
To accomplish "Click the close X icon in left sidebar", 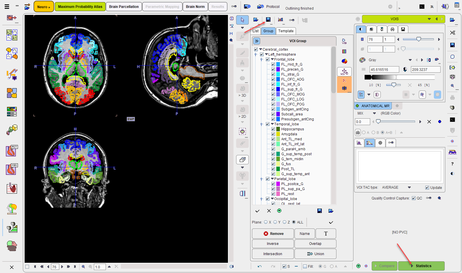I will click(x=12, y=267).
